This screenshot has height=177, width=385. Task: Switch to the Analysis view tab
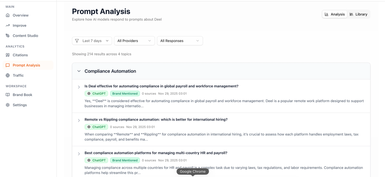pyautogui.click(x=335, y=14)
